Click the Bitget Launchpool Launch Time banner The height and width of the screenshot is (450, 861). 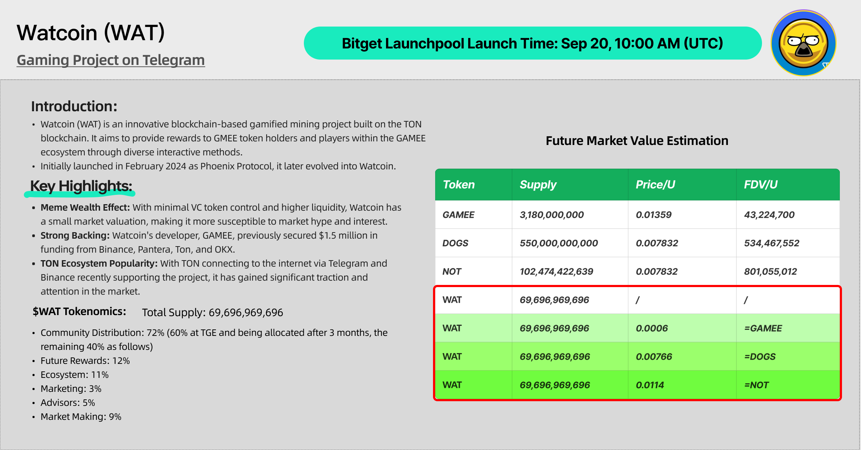(532, 43)
